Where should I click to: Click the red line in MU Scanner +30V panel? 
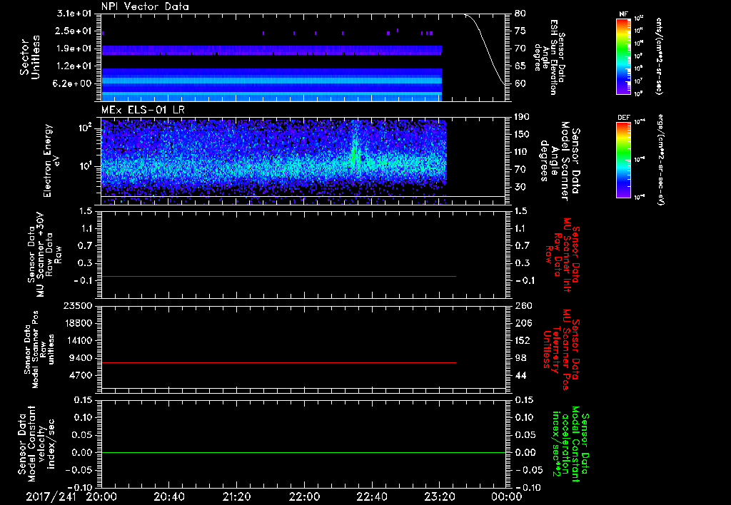[278, 276]
